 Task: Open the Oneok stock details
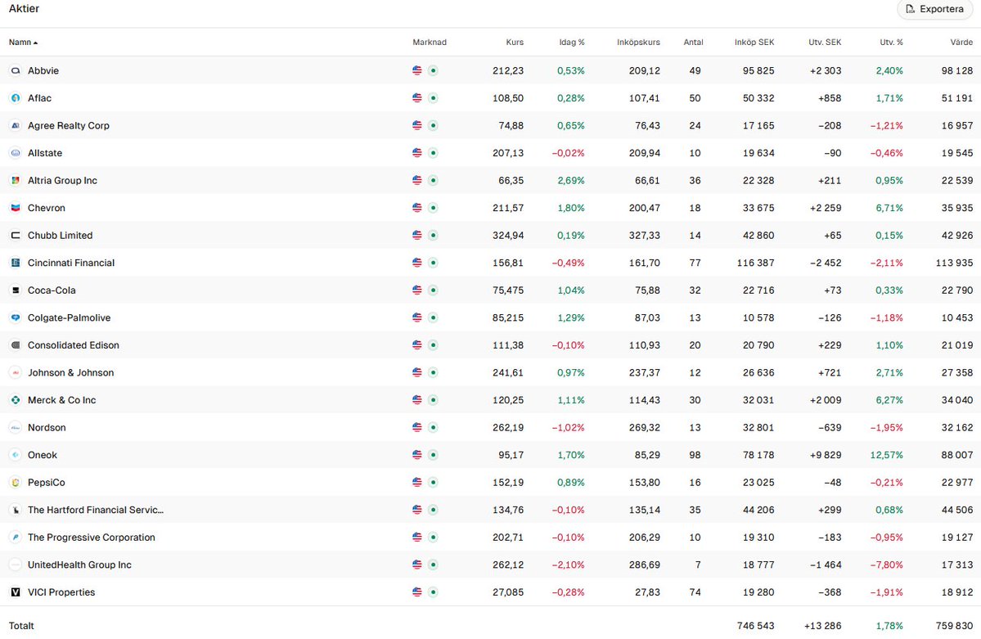coord(42,455)
